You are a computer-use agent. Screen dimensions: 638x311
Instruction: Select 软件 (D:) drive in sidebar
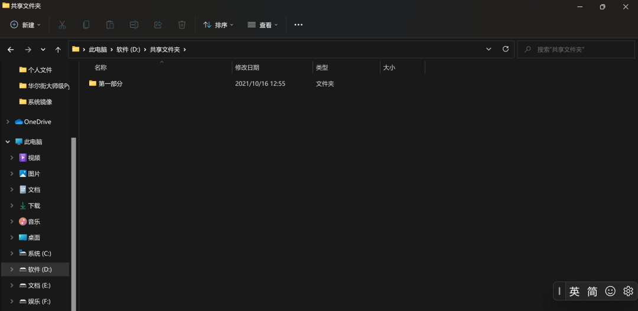[40, 270]
